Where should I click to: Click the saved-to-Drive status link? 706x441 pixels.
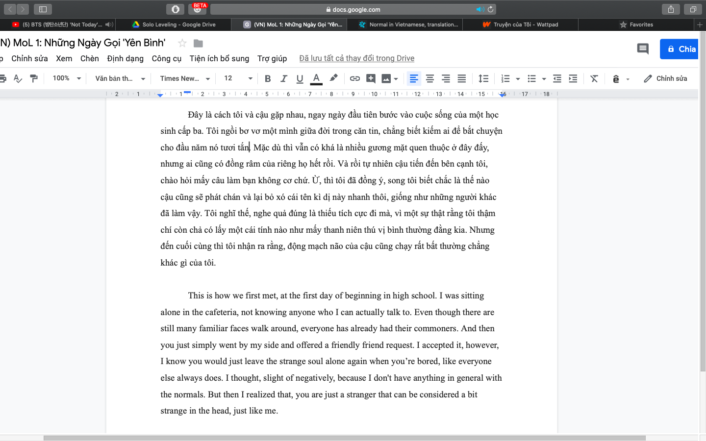[356, 58]
